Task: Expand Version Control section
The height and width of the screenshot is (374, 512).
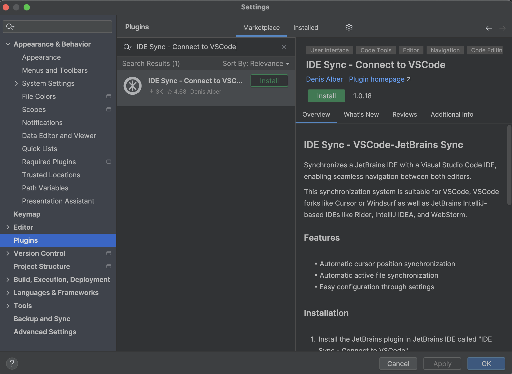Action: 8,253
